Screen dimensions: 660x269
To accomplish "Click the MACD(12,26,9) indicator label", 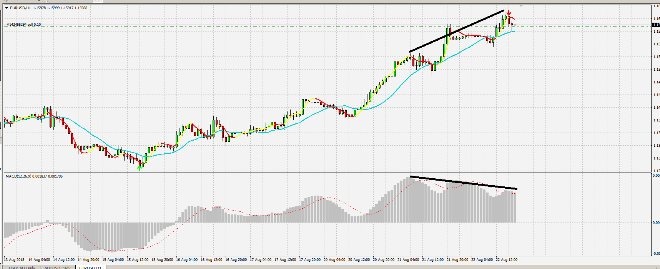I will point(34,176).
